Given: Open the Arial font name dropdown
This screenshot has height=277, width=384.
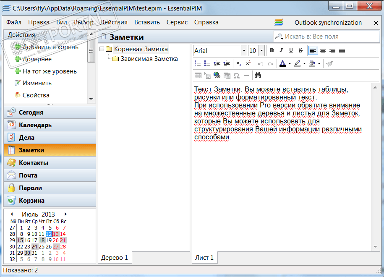Looking at the screenshot, I should pos(244,51).
